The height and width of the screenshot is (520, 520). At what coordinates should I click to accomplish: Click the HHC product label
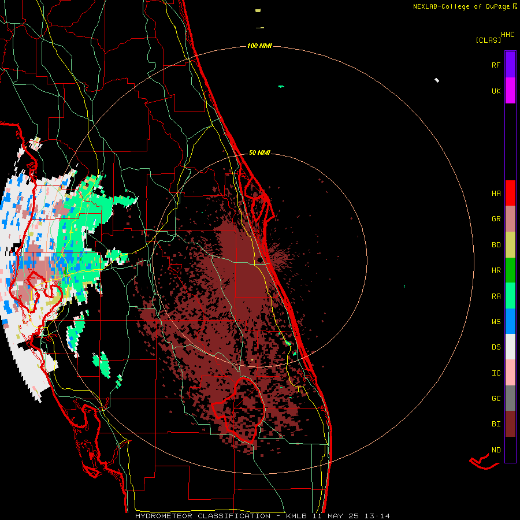pos(507,35)
